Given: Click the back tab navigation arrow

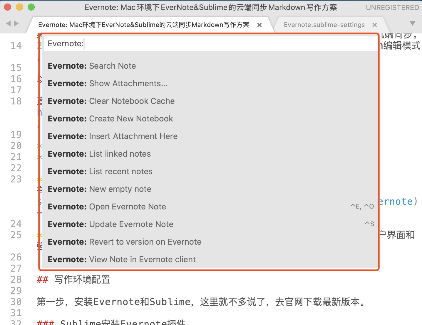Looking at the screenshot, I should [8, 23].
